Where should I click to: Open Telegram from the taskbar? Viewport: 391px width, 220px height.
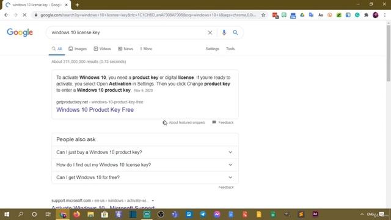click(x=203, y=215)
